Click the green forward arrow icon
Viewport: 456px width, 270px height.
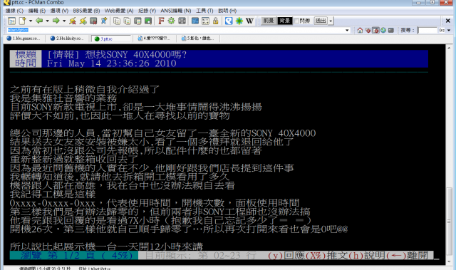point(56,21)
